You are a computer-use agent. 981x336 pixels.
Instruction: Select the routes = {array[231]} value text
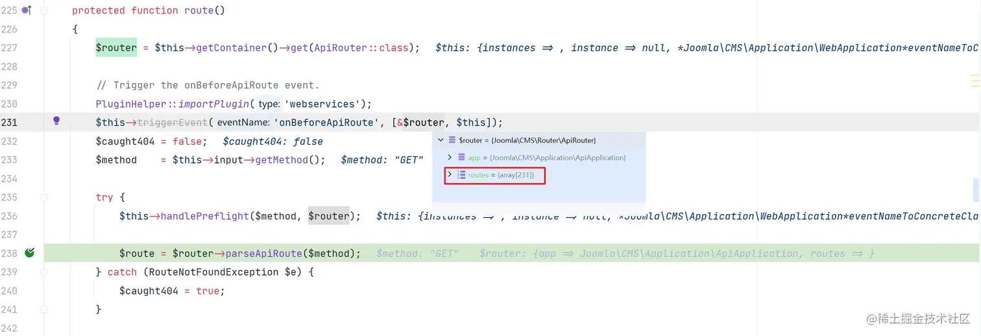501,176
